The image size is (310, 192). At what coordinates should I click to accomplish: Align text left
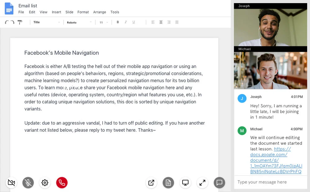coord(153,22)
